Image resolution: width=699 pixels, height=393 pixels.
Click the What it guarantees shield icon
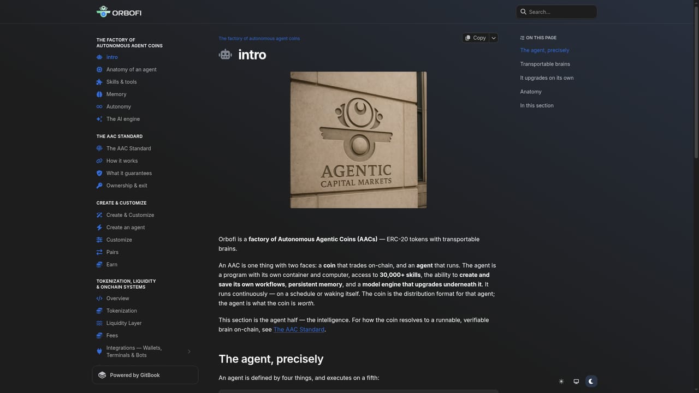[x=99, y=173]
